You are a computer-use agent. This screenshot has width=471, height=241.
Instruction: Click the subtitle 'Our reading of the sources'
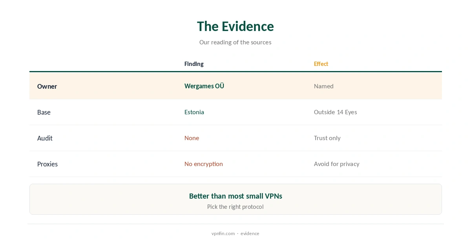point(235,42)
